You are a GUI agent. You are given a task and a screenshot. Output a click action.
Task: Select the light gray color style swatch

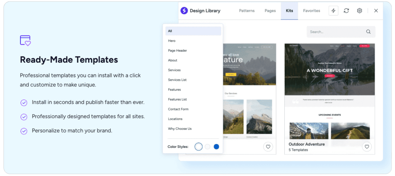[208, 147]
